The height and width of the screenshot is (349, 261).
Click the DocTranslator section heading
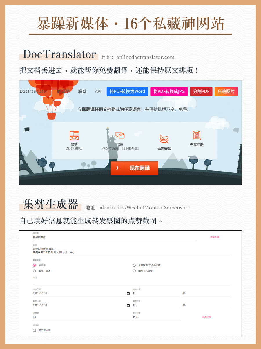tap(59, 54)
